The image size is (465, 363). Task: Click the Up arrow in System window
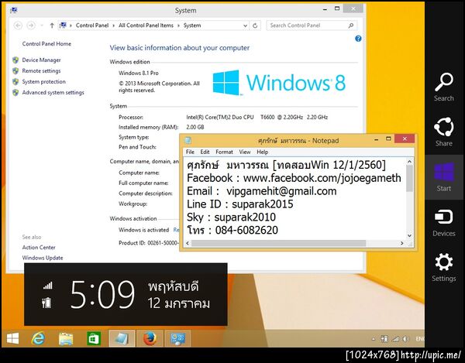(52, 26)
